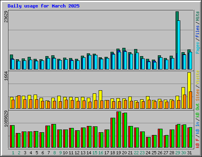
Task: Click the green kB Out bar for day 20
Action: (125, 130)
